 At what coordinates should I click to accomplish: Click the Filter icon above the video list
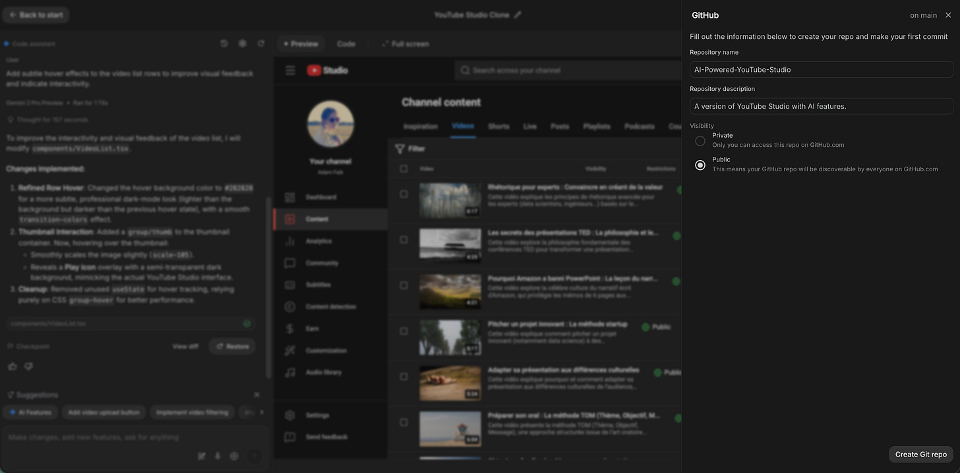(x=401, y=149)
